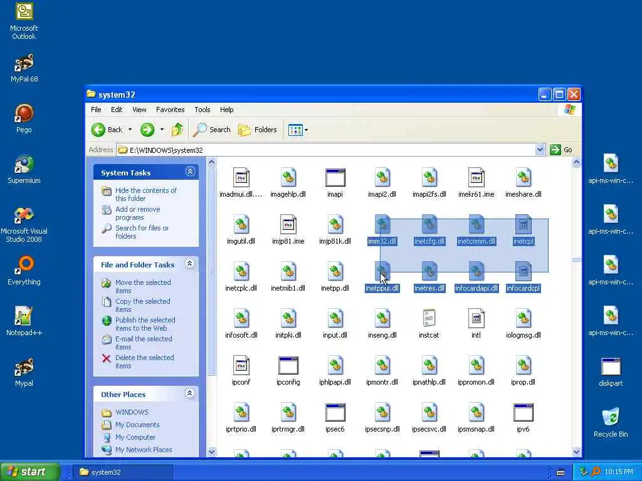Click the green Forward arrow button
642x481 pixels.
(x=147, y=130)
